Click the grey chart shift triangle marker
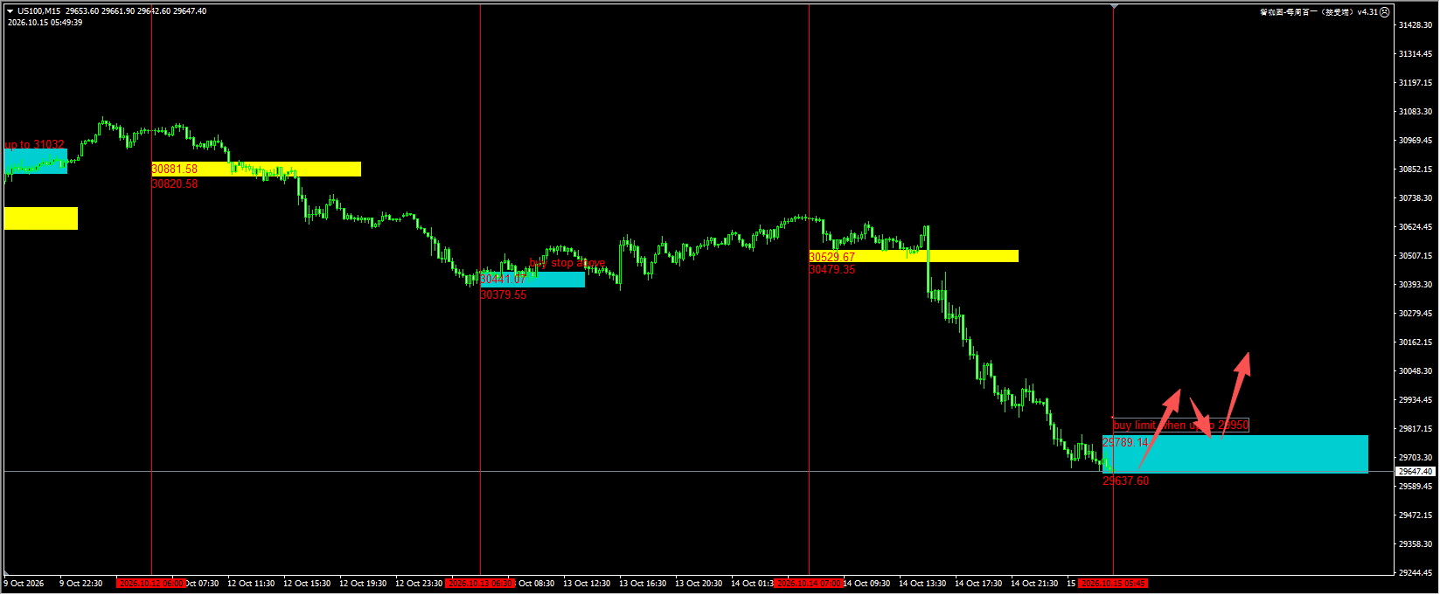 point(1113,6)
